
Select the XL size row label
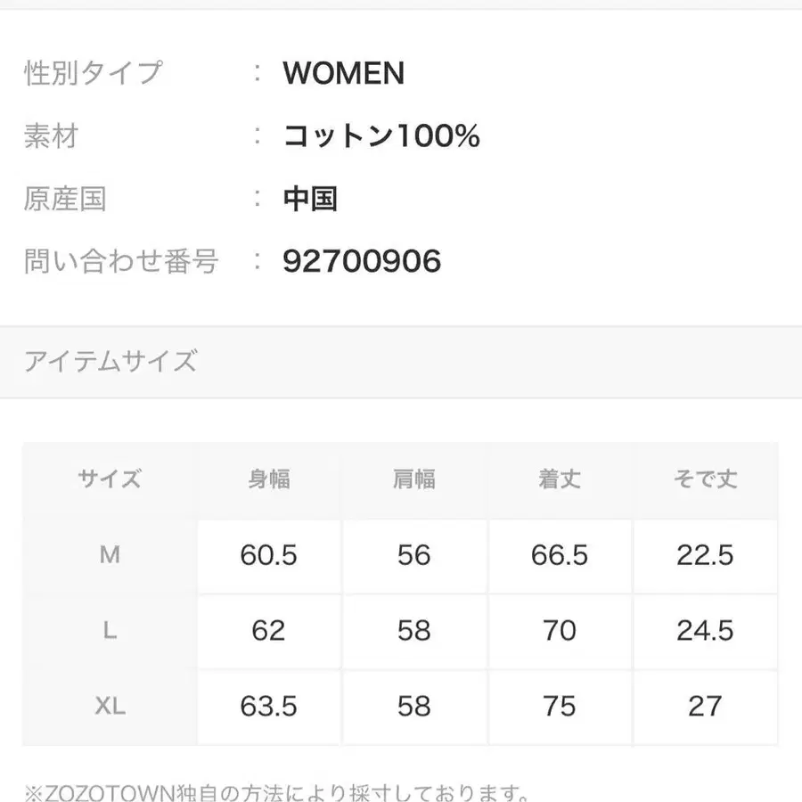tap(110, 707)
